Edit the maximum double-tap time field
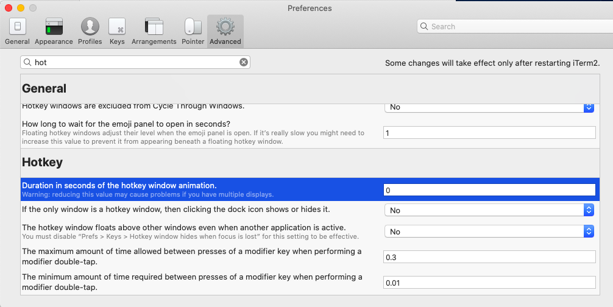This screenshot has height=307, width=613. coord(489,257)
